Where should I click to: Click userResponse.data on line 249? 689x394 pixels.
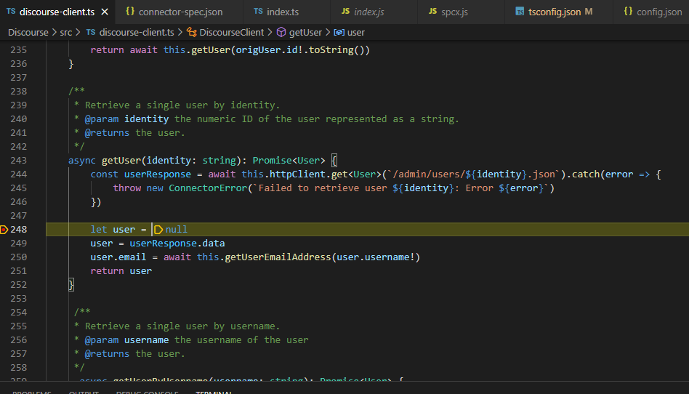(177, 244)
